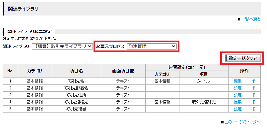Click trash icon in 取引先担当 row
267x130 pixels.
[x=254, y=109]
